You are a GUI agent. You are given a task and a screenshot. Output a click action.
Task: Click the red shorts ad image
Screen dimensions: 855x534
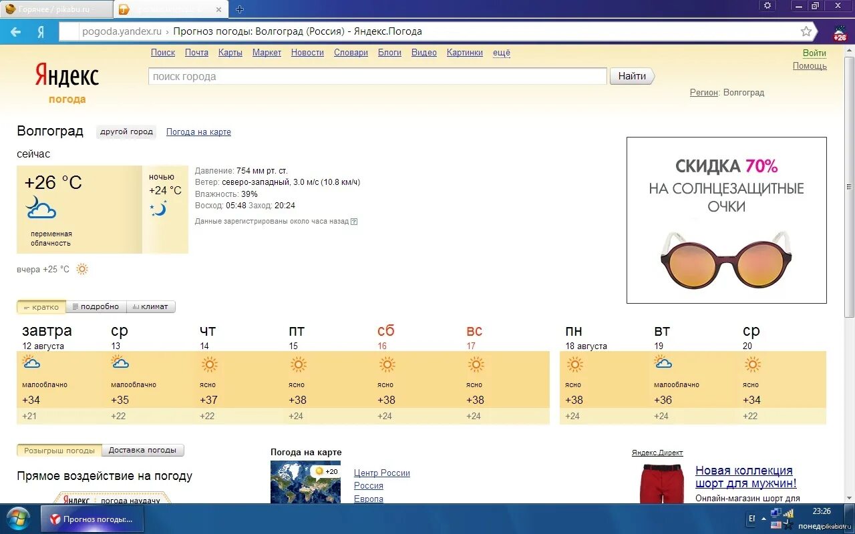click(662, 483)
